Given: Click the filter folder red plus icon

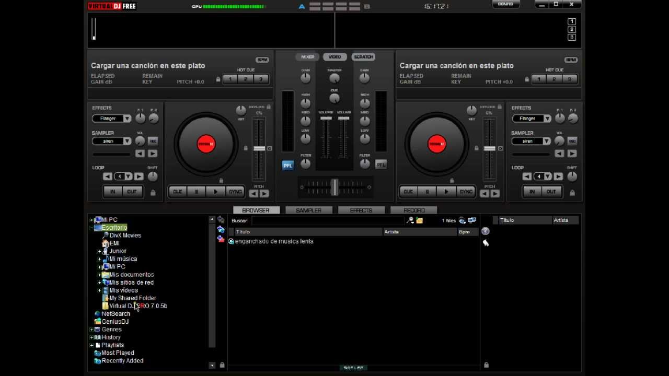Looking at the screenshot, I should coord(221,239).
